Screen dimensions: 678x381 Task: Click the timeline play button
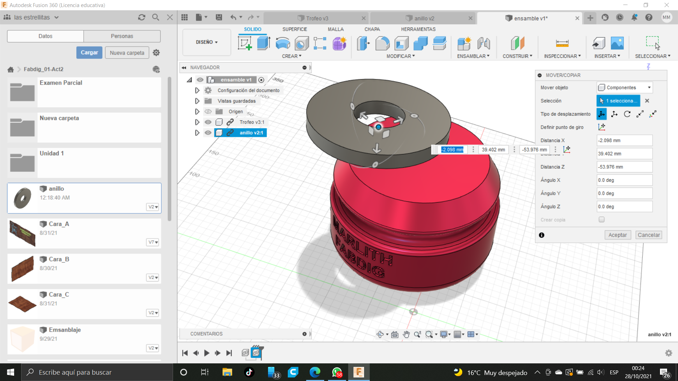coord(207,353)
